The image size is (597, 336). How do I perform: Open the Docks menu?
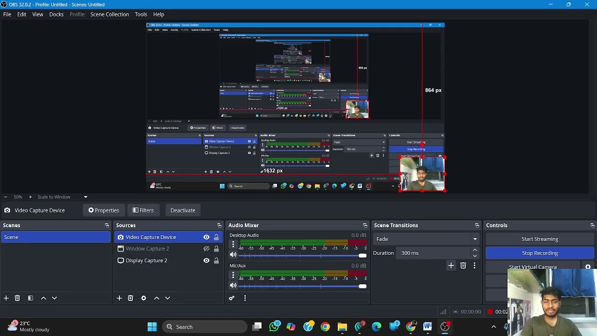click(56, 14)
